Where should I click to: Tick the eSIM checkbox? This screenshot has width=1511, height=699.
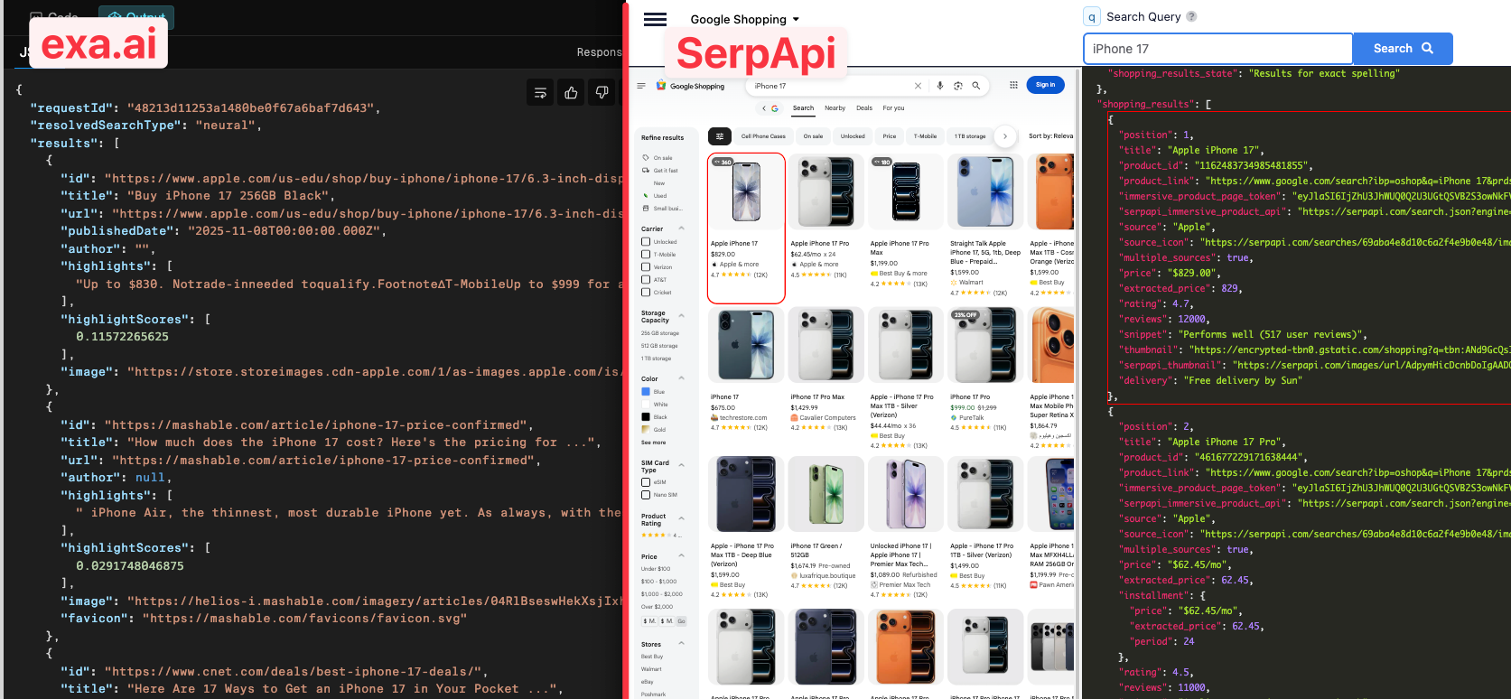(646, 482)
